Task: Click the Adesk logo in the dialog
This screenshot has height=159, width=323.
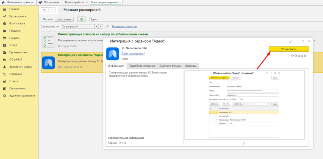Action: point(112,54)
